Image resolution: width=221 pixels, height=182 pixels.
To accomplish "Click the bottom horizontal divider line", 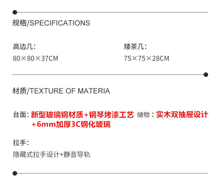I will (x=112, y=173).
